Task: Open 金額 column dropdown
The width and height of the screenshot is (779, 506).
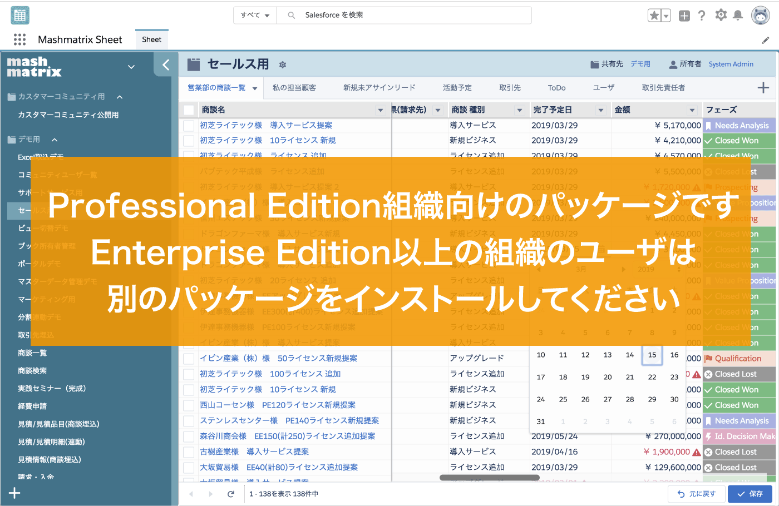Action: click(692, 110)
